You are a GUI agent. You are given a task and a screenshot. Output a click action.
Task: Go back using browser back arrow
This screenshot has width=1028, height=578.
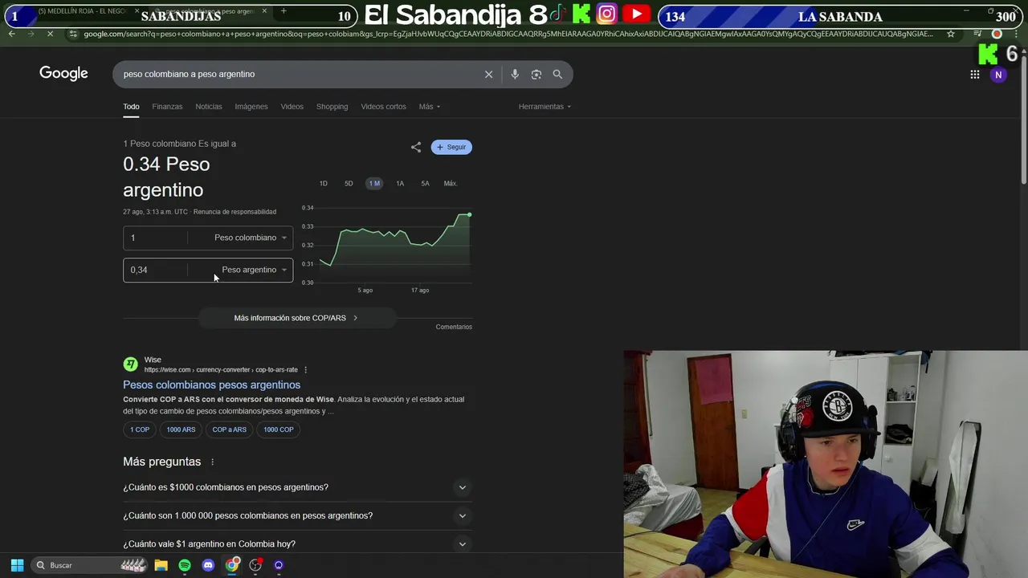11,34
